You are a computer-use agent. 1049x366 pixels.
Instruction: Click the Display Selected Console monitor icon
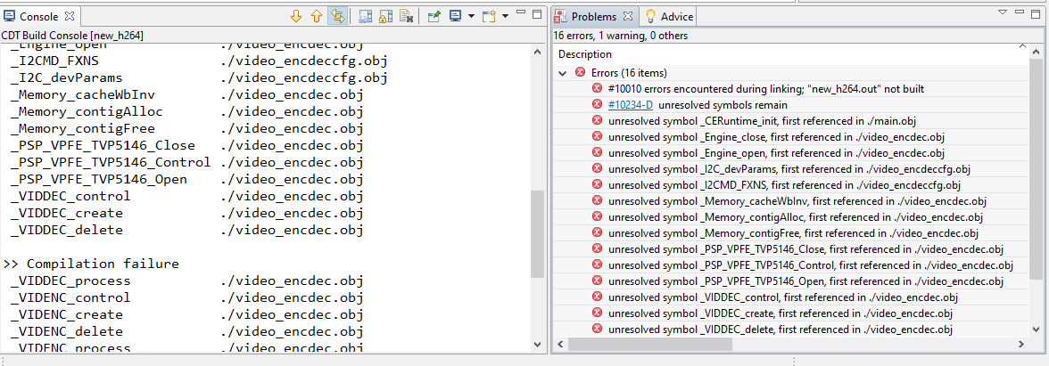[455, 16]
